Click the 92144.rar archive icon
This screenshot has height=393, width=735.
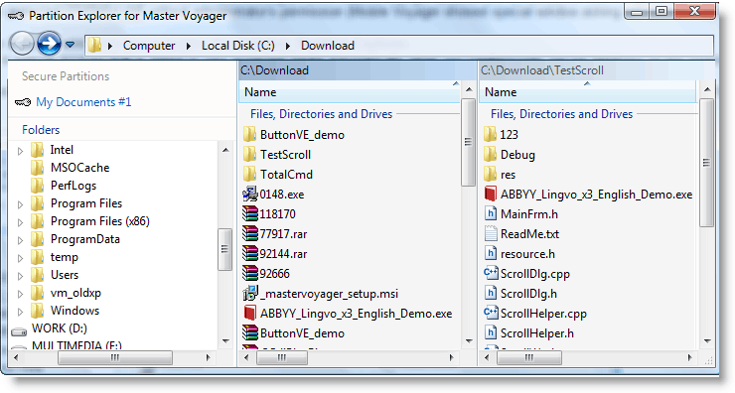coord(250,253)
